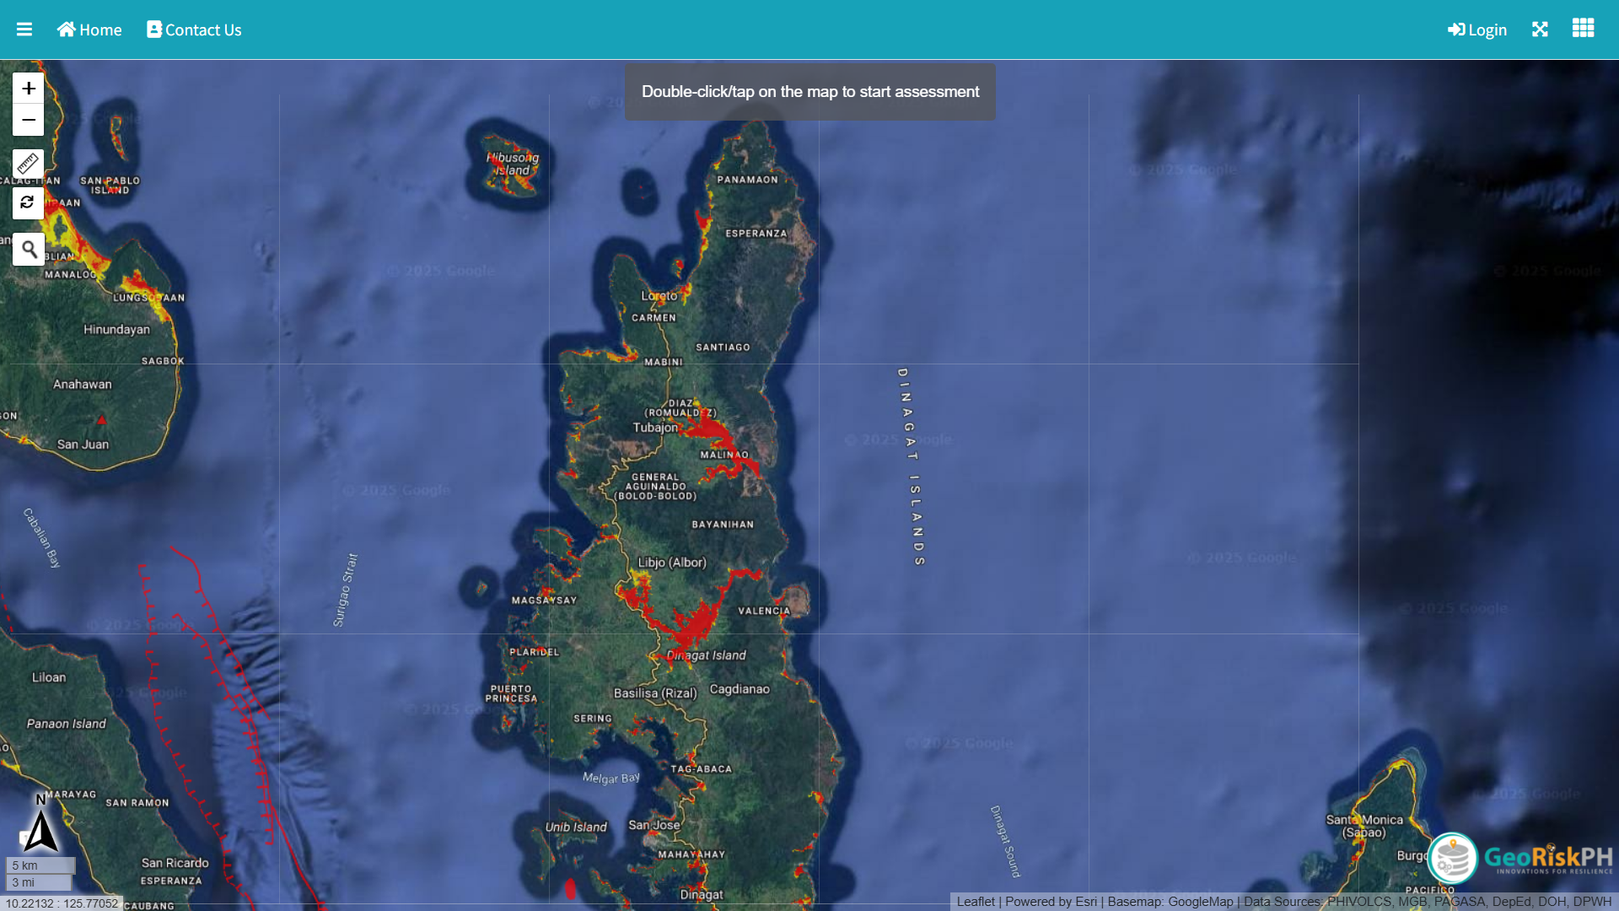This screenshot has width=1619, height=911.
Task: Click the Esri attribution link
Action: coord(1085,902)
